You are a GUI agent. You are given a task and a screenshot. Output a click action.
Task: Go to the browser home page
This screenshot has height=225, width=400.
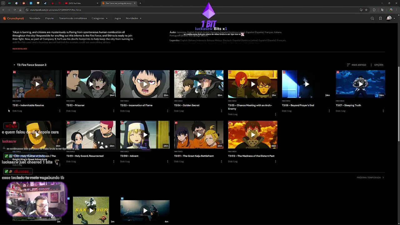point(20,10)
